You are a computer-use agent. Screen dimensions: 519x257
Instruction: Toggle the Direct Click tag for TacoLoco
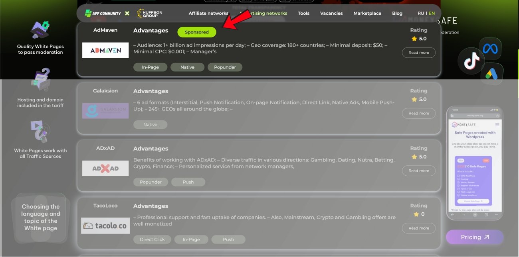click(152, 239)
